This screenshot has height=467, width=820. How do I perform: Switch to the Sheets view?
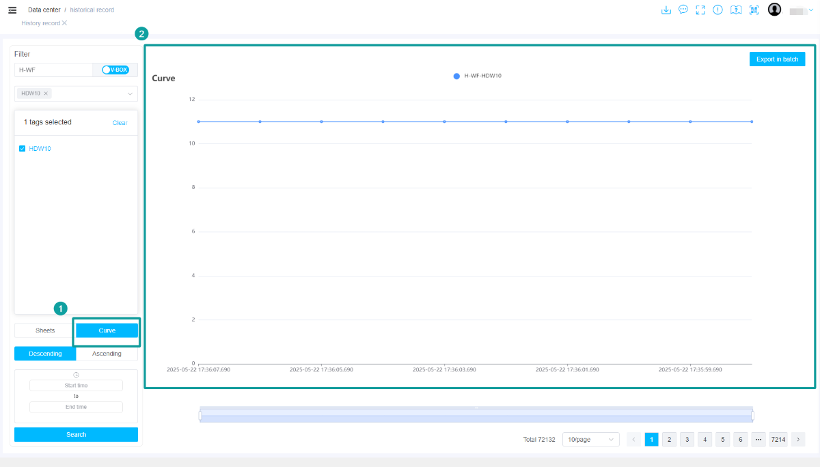click(x=45, y=330)
